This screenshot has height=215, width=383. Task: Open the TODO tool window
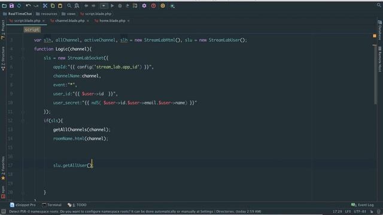(x=77, y=205)
